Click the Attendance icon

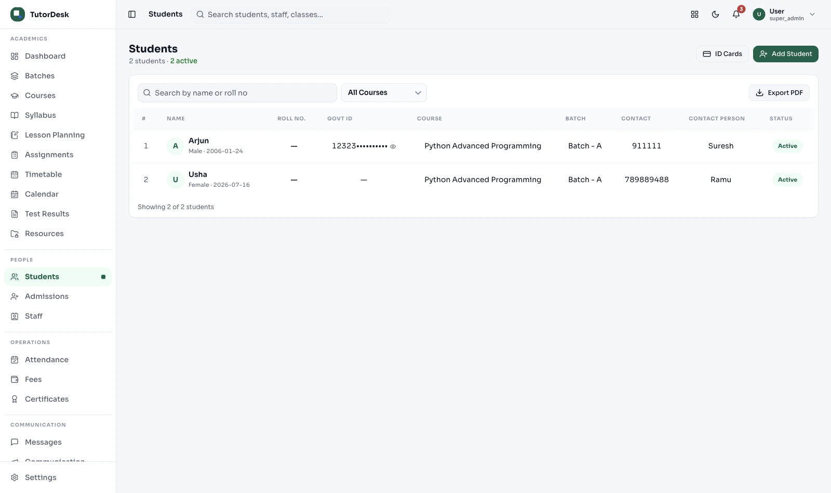tap(15, 360)
